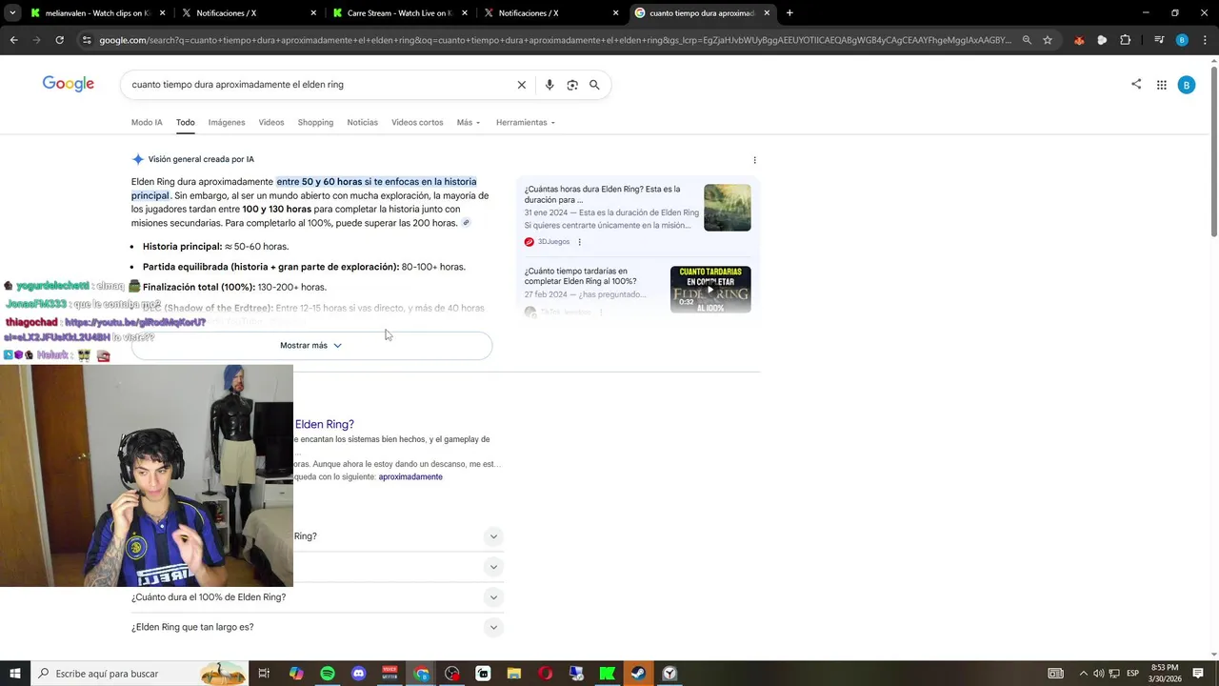
Task: Open the Google logo homepage link
Action: coord(69,84)
